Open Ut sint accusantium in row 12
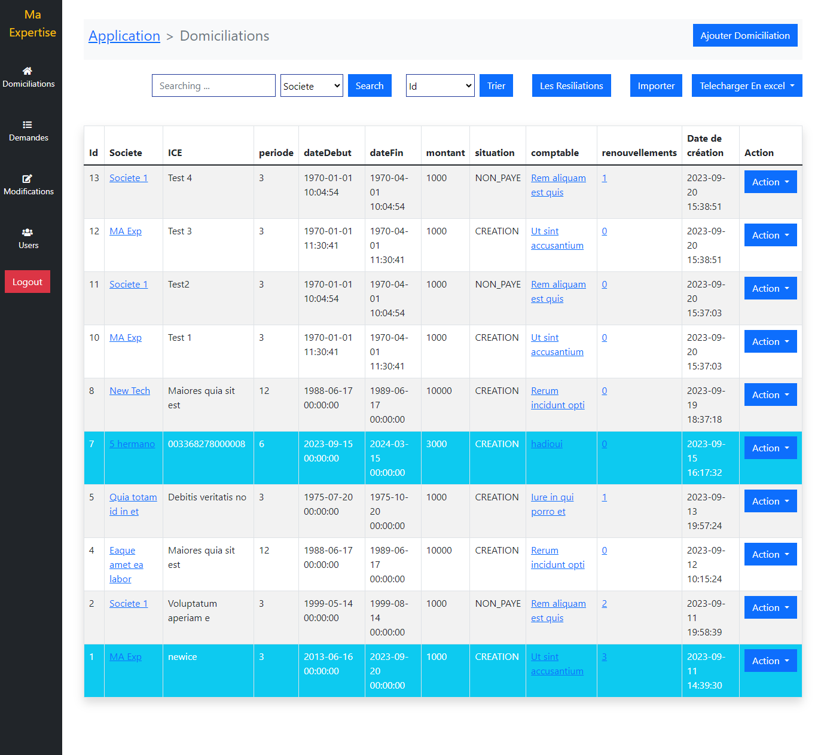 [x=557, y=239]
